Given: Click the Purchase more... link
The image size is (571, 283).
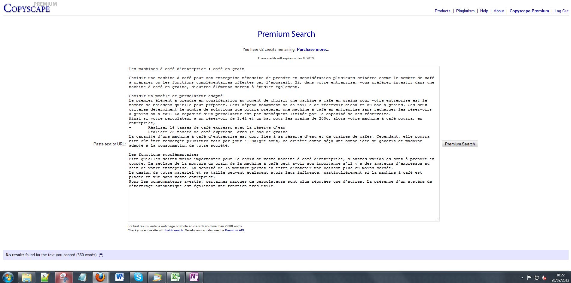Looking at the screenshot, I should point(313,50).
